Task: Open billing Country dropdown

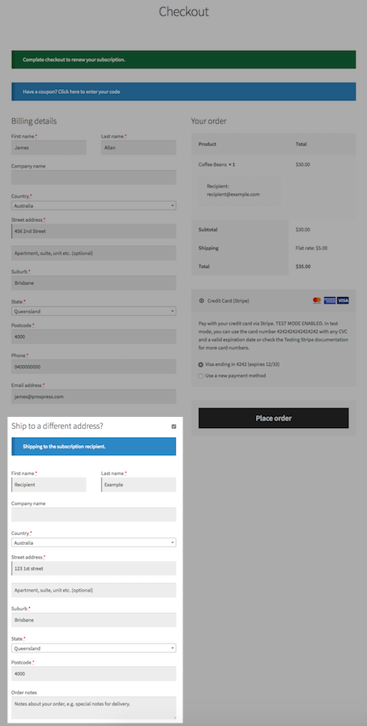Action: (x=94, y=206)
